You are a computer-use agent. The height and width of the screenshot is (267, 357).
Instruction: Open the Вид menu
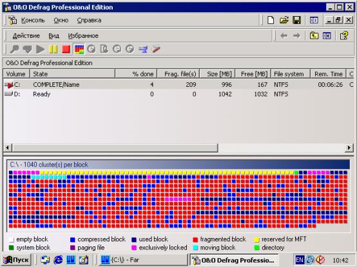(54, 35)
